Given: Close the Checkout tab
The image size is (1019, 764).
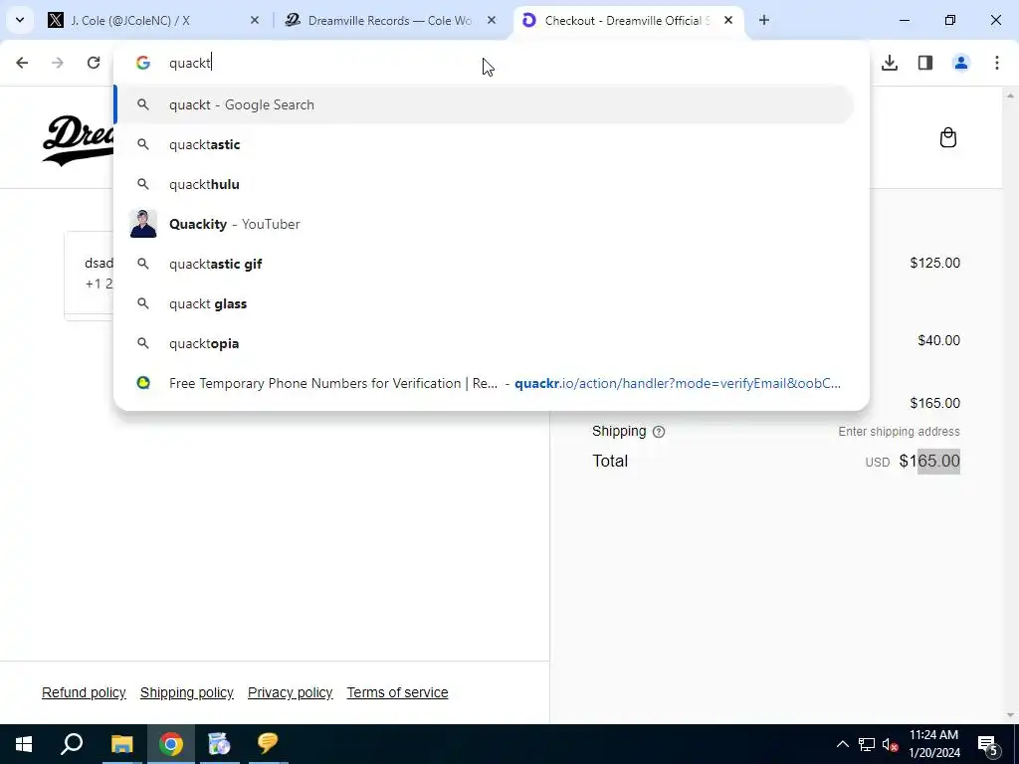Looking at the screenshot, I should [728, 20].
